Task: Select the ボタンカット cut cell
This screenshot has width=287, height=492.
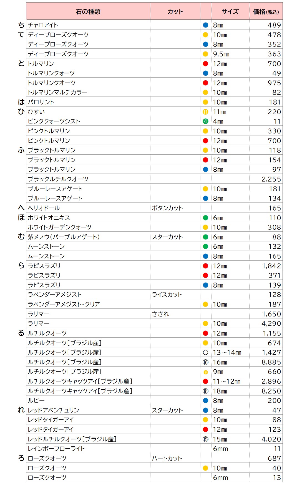Action: point(167,208)
